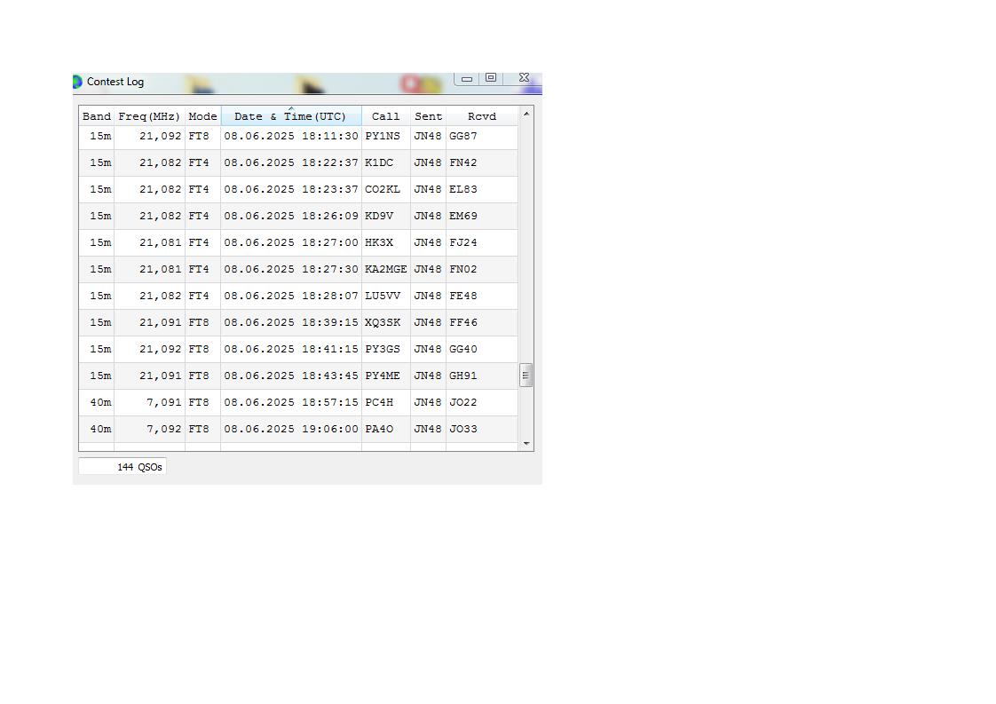The image size is (996, 704).
Task: Click the Call column header
Action: pos(385,116)
